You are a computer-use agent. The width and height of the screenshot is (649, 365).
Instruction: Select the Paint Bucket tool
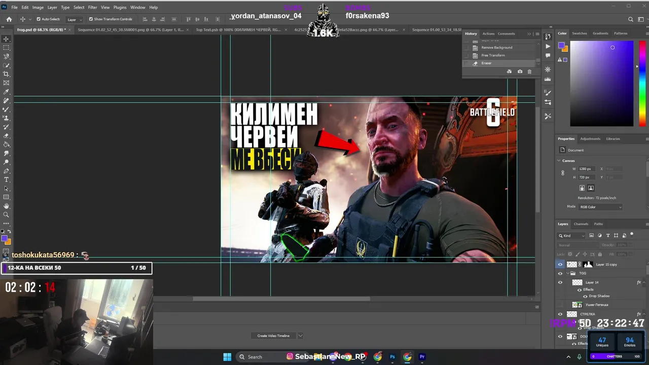6,144
